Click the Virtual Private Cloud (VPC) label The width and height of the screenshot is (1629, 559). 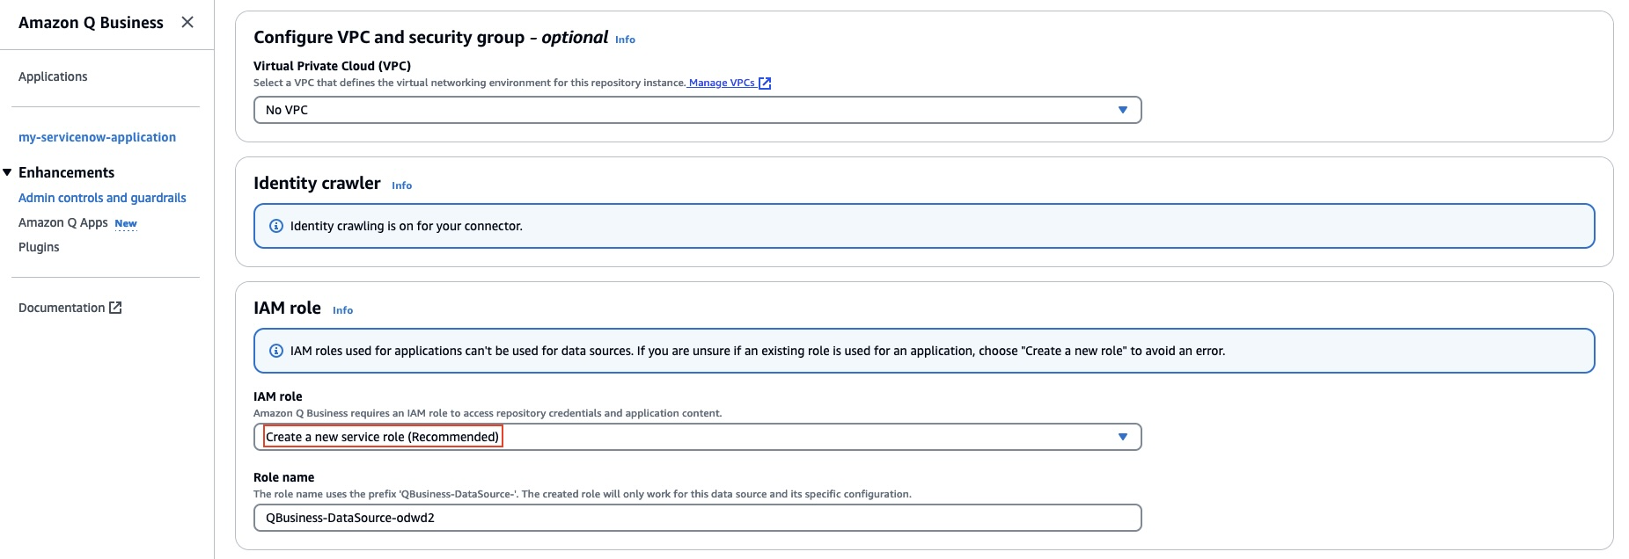(332, 66)
